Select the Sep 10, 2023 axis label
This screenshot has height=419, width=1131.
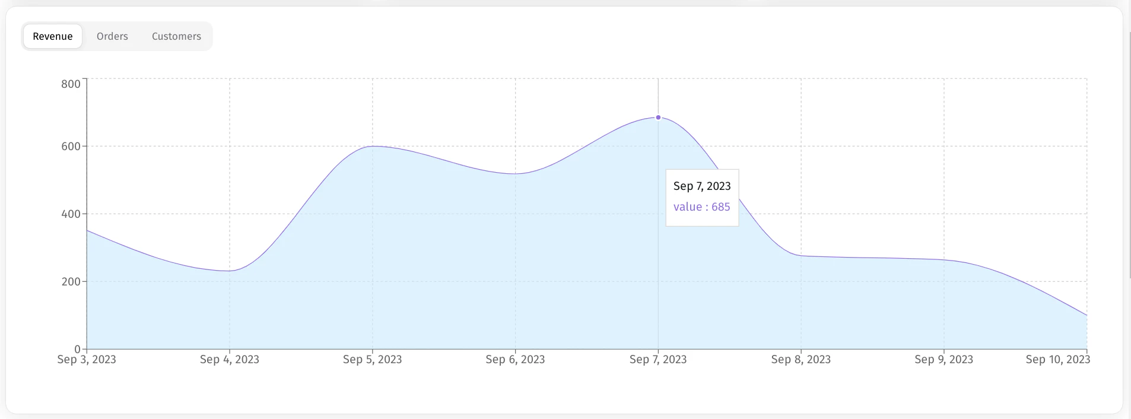tap(1058, 360)
